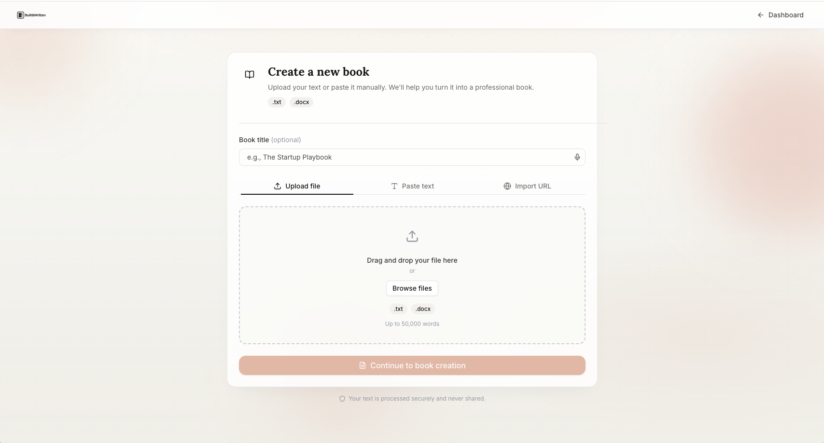This screenshot has width=824, height=443.
Task: Click the .docx badge inside the drop zone
Action: point(422,309)
